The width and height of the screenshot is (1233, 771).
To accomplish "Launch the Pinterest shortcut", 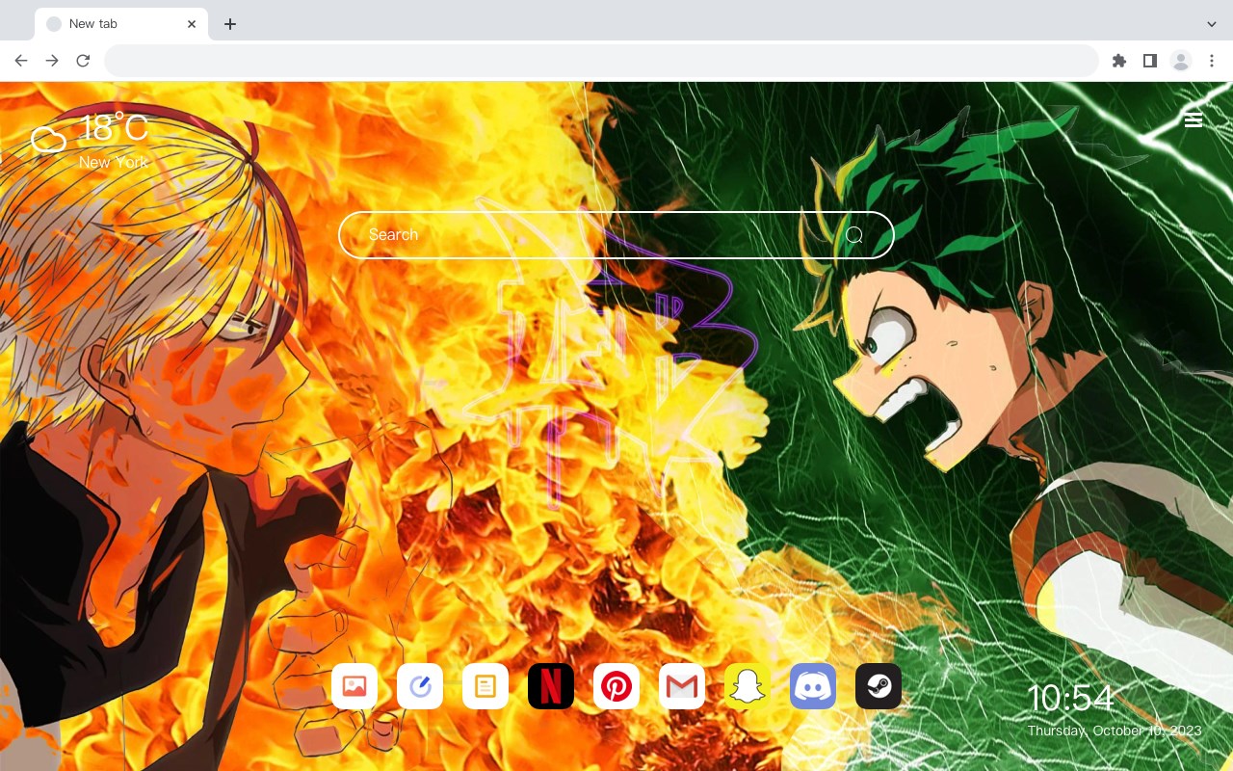I will 616,686.
